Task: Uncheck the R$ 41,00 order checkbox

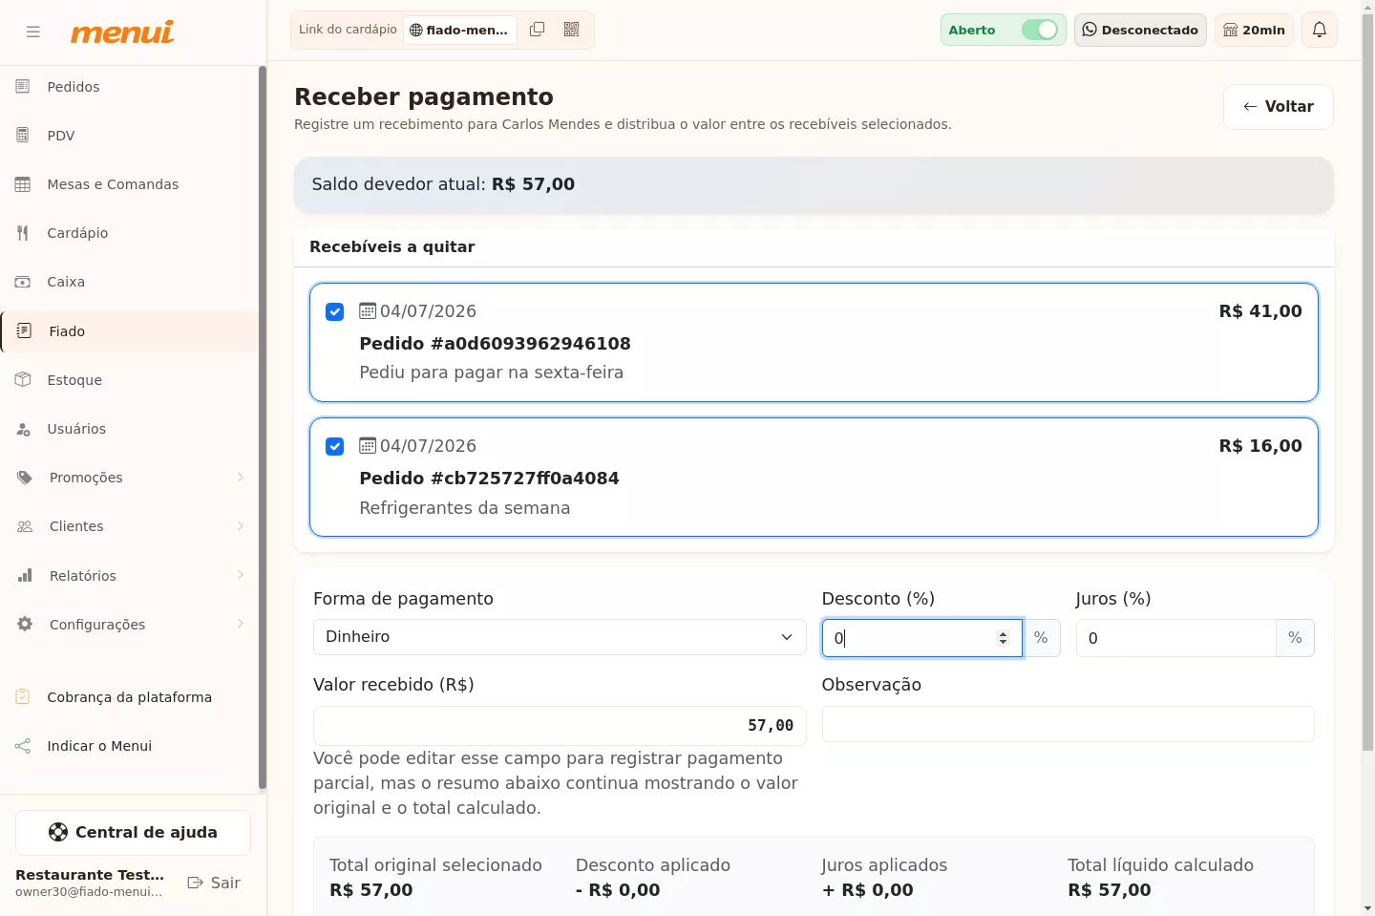Action: (x=334, y=312)
